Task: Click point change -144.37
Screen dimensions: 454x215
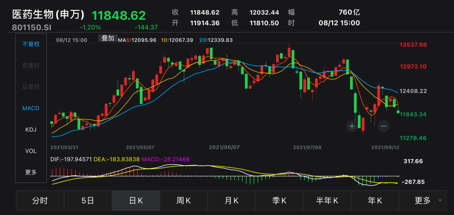Action: click(x=146, y=28)
